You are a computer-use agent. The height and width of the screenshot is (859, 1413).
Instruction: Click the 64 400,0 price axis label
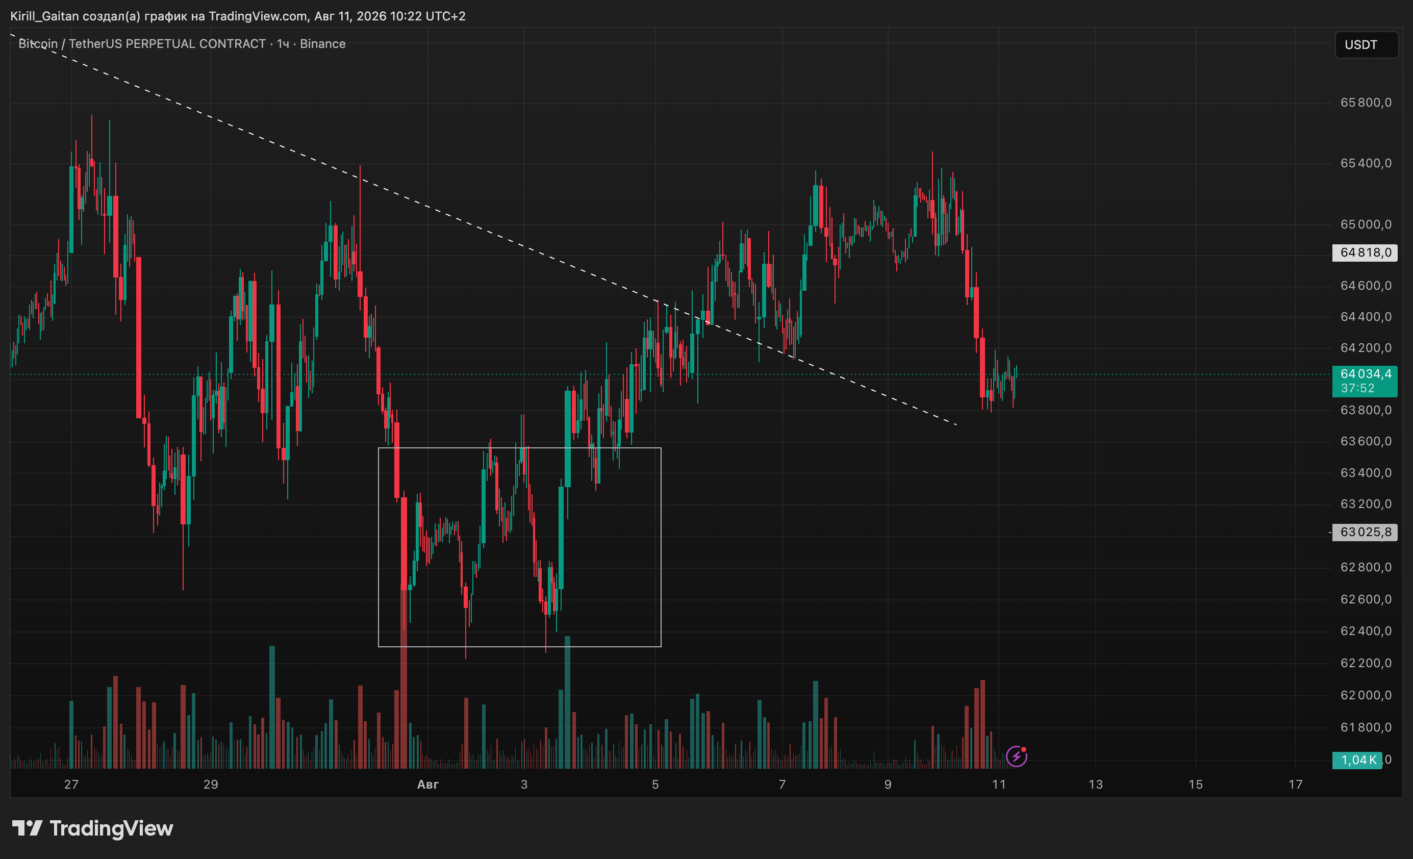pos(1366,317)
